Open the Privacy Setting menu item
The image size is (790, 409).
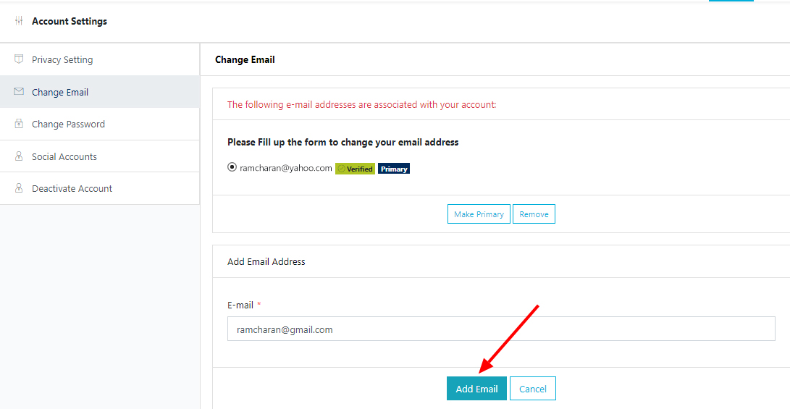point(62,60)
